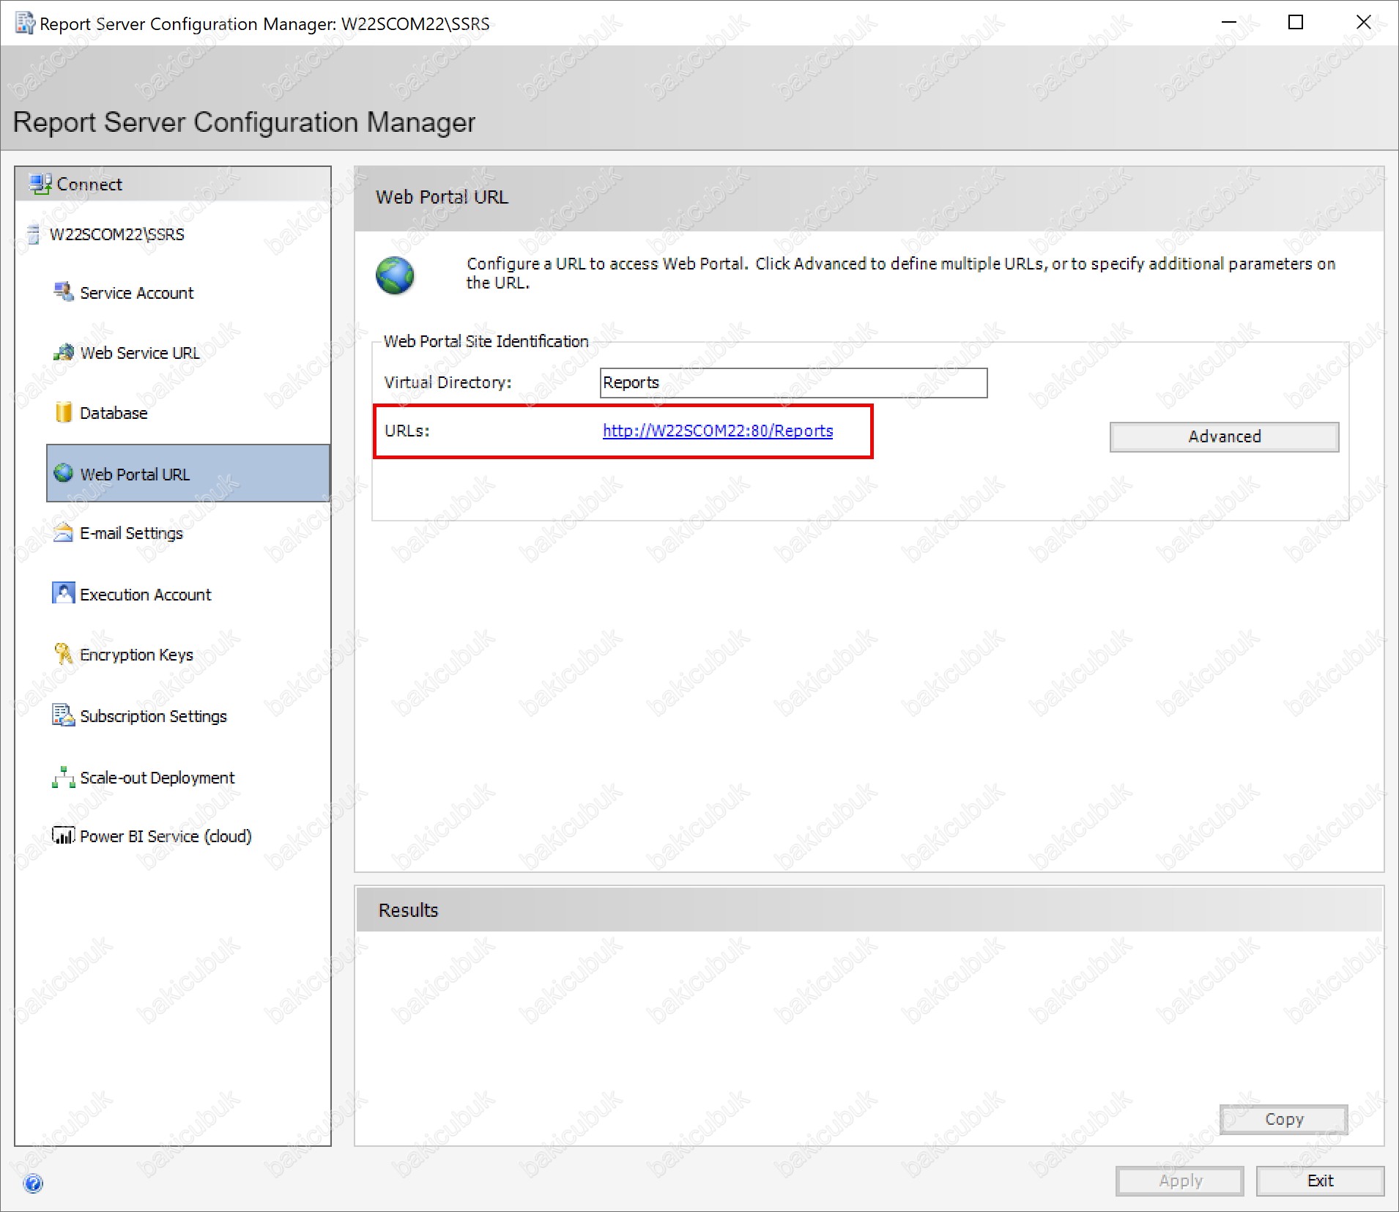1399x1212 pixels.
Task: Click the Subscription Settings icon
Action: (x=64, y=715)
